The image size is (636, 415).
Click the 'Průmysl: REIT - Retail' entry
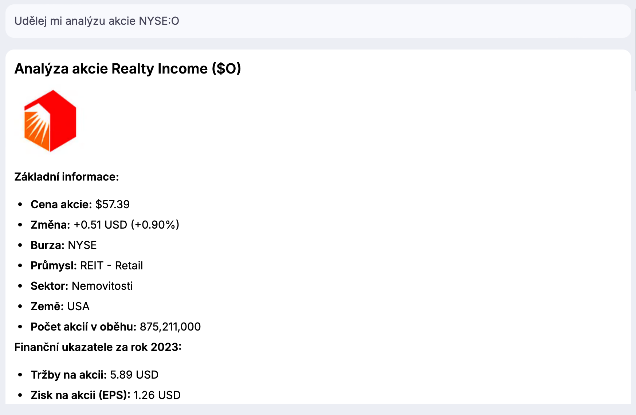[87, 266]
